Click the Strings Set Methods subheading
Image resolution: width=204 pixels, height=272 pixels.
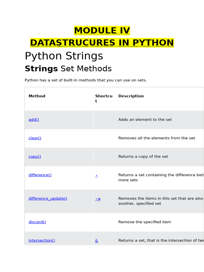[x=68, y=69]
